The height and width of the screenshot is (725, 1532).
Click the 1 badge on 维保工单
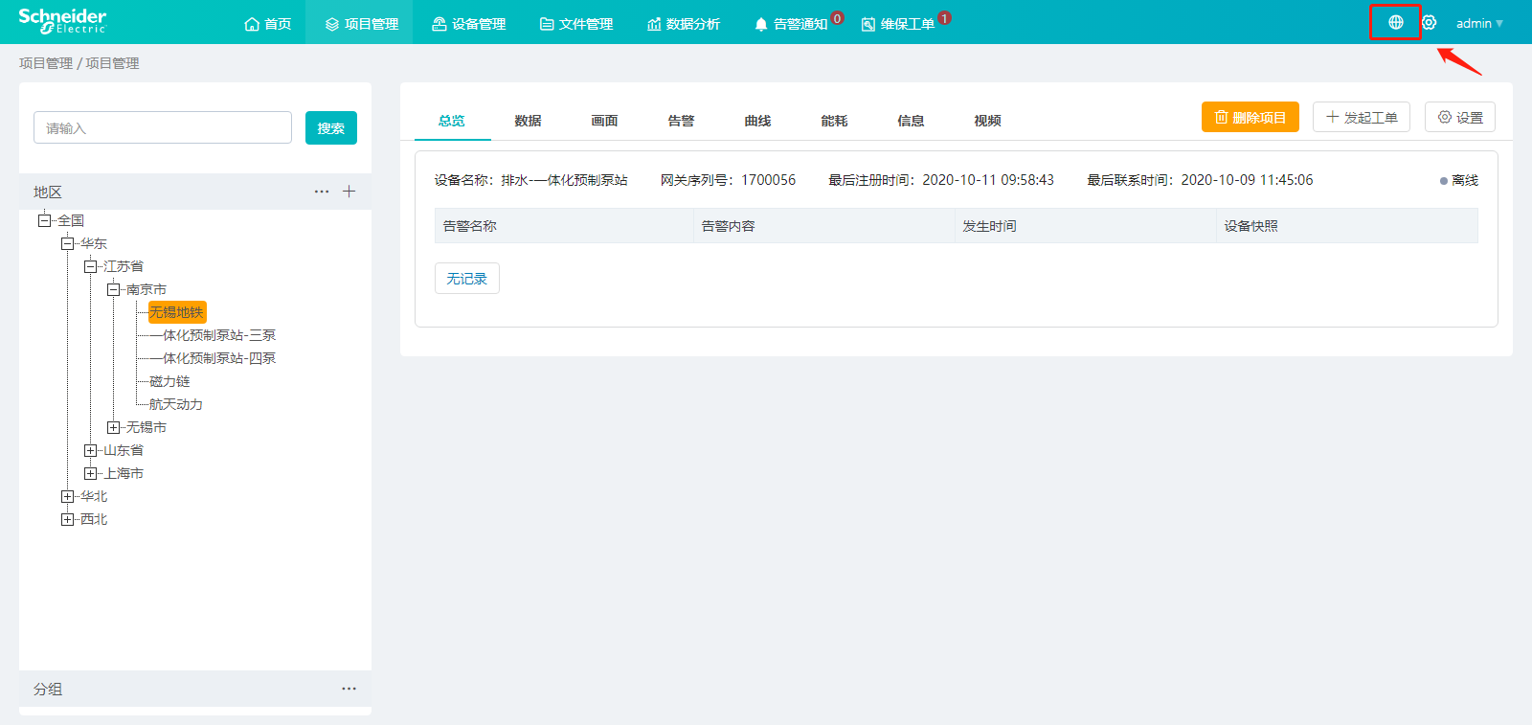coord(944,18)
